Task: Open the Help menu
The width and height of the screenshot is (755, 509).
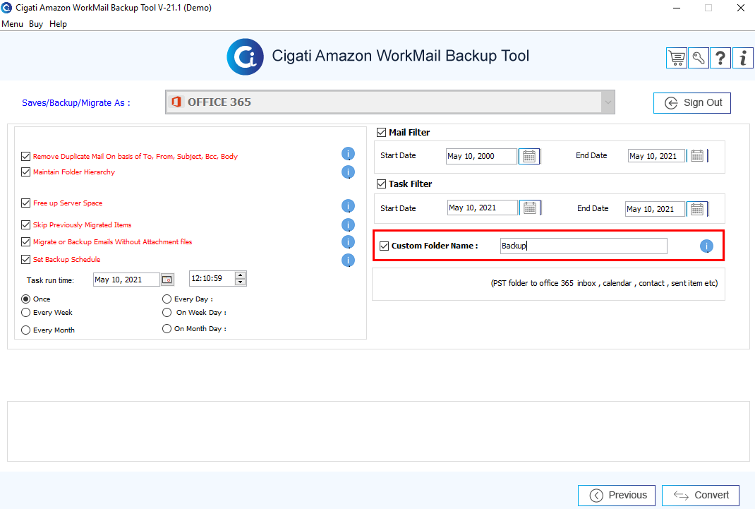Action: (x=59, y=24)
